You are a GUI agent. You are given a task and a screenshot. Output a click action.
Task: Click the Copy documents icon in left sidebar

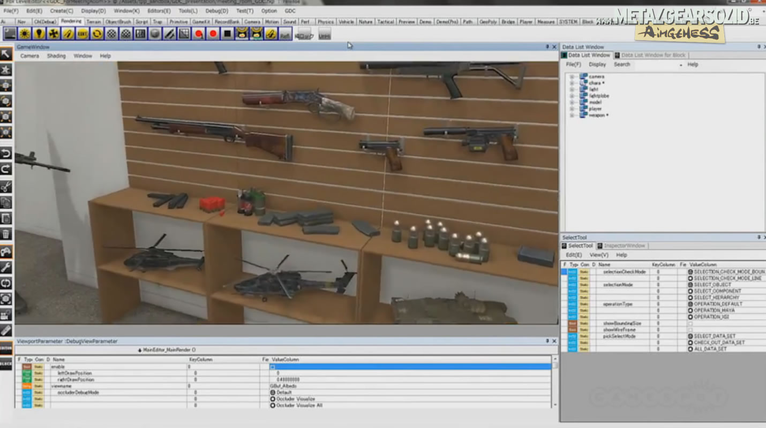(6, 202)
